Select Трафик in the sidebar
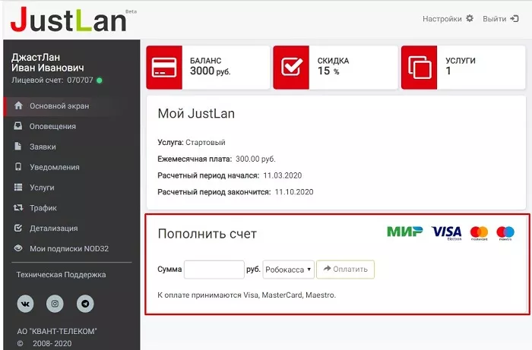This screenshot has height=350, width=532. [x=43, y=208]
